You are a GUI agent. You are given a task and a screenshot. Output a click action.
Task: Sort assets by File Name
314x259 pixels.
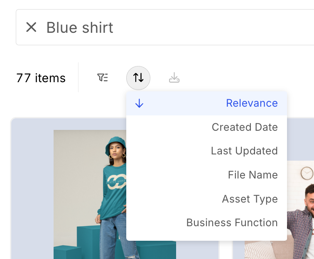(253, 175)
